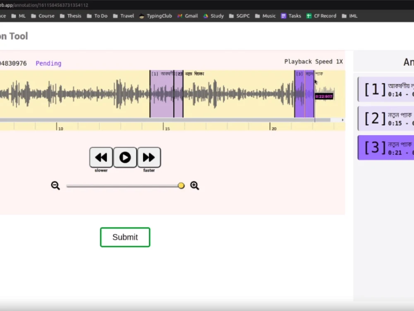Screen dimensions: 414x311
Task: Click the Pending status link
Action: click(x=48, y=63)
